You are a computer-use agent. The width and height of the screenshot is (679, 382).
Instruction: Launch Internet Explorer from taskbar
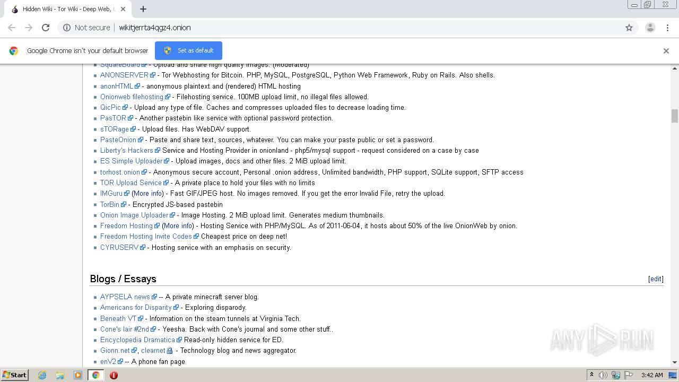(x=42, y=375)
